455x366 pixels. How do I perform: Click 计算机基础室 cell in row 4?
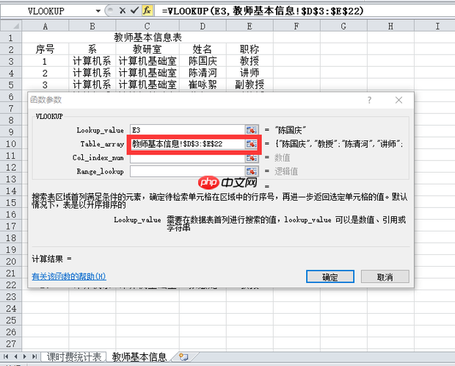click(148, 73)
